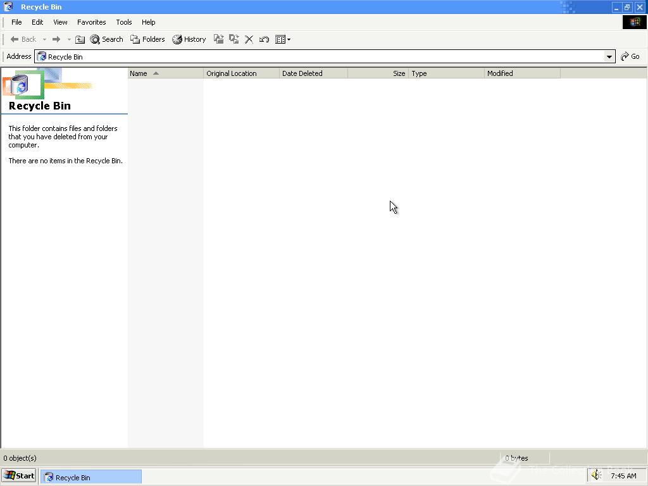
Task: Open the Start menu
Action: [x=19, y=476]
